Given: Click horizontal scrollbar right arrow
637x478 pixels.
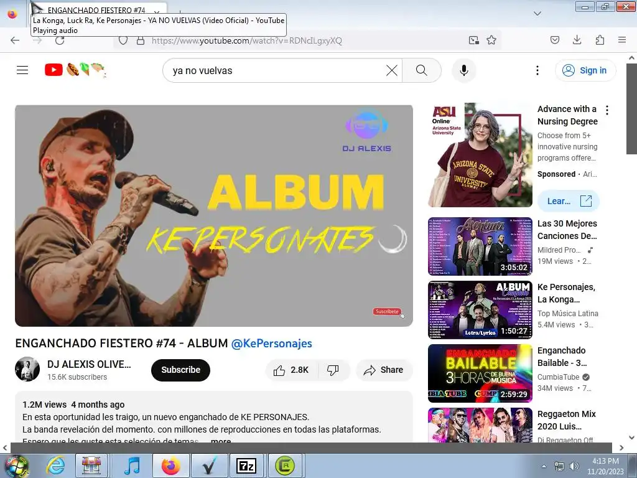Looking at the screenshot, I should pyautogui.click(x=621, y=448).
